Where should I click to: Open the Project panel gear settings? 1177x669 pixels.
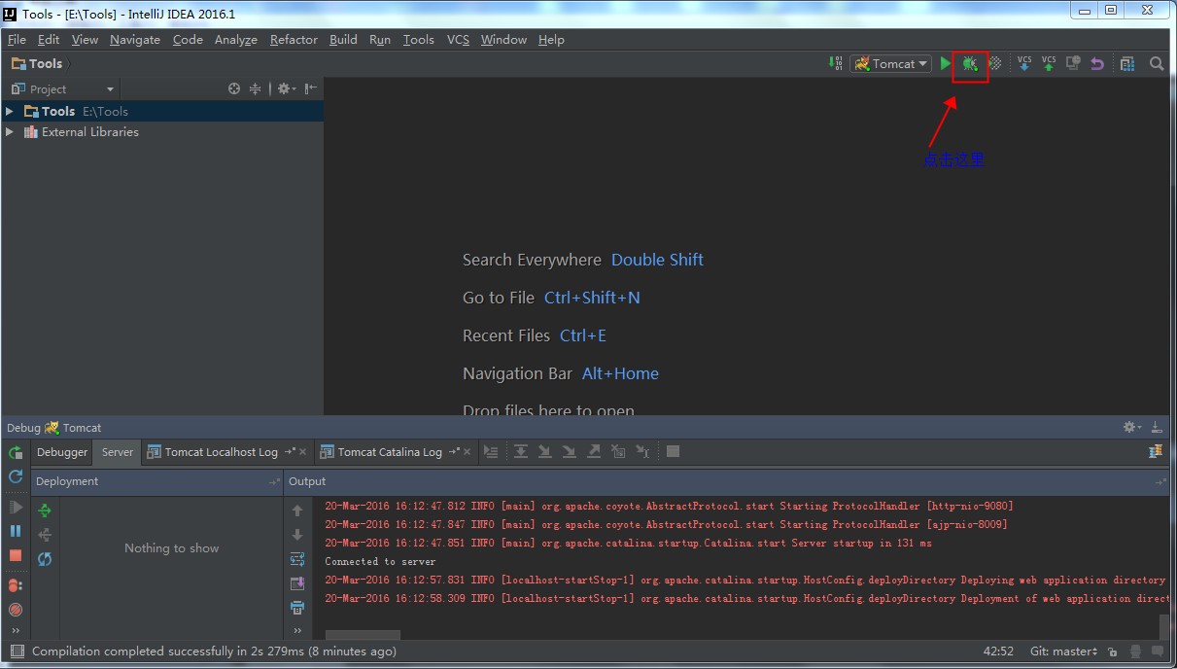[x=286, y=88]
